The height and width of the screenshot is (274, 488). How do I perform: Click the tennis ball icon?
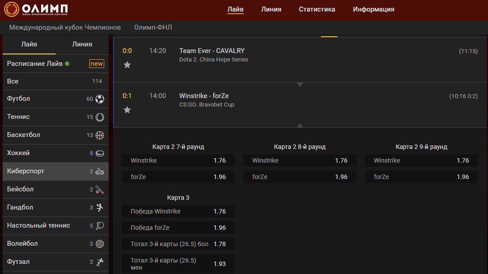tap(100, 117)
